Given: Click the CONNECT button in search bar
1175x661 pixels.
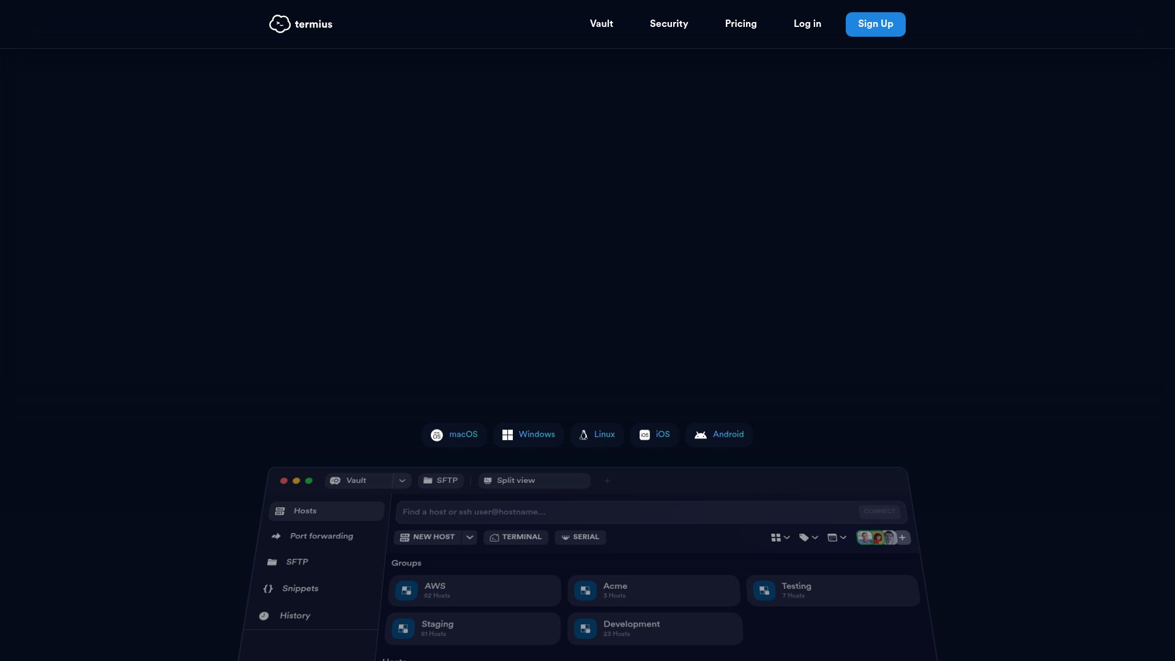Looking at the screenshot, I should 879,511.
